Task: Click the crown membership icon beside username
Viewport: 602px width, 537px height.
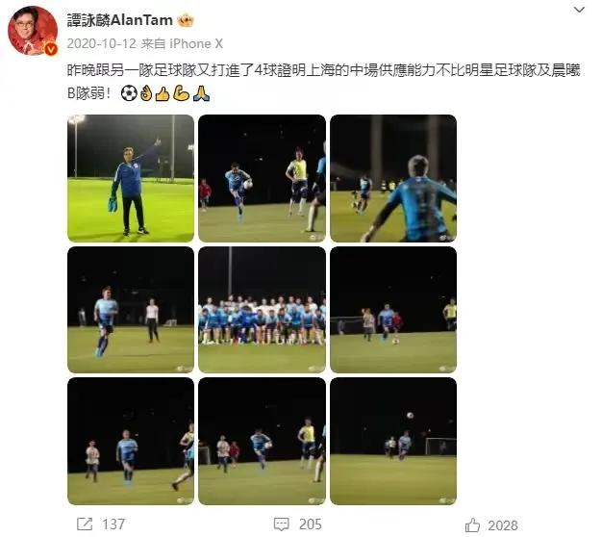Action: point(186,20)
